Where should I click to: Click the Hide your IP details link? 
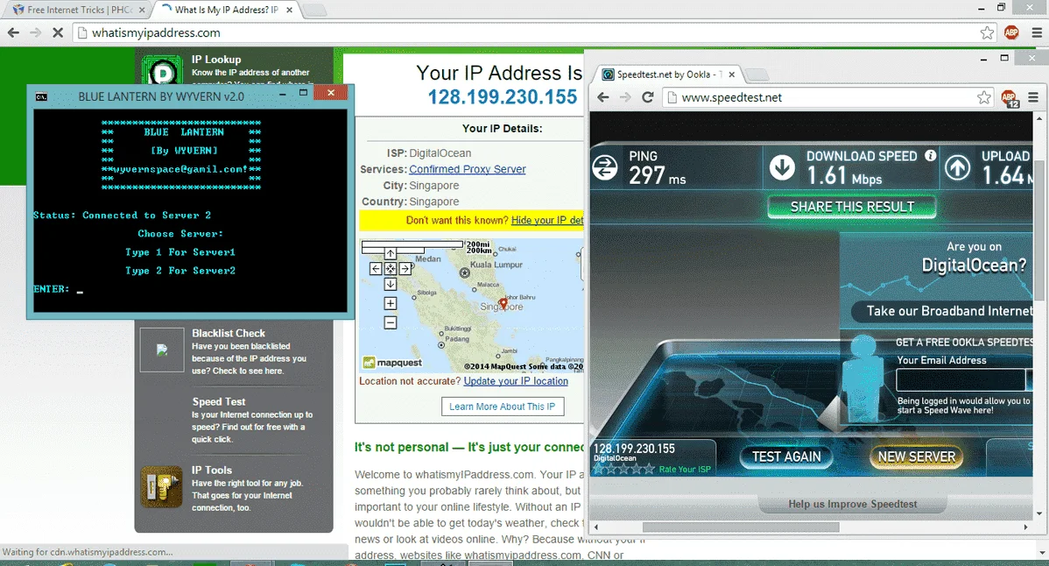[x=546, y=220]
